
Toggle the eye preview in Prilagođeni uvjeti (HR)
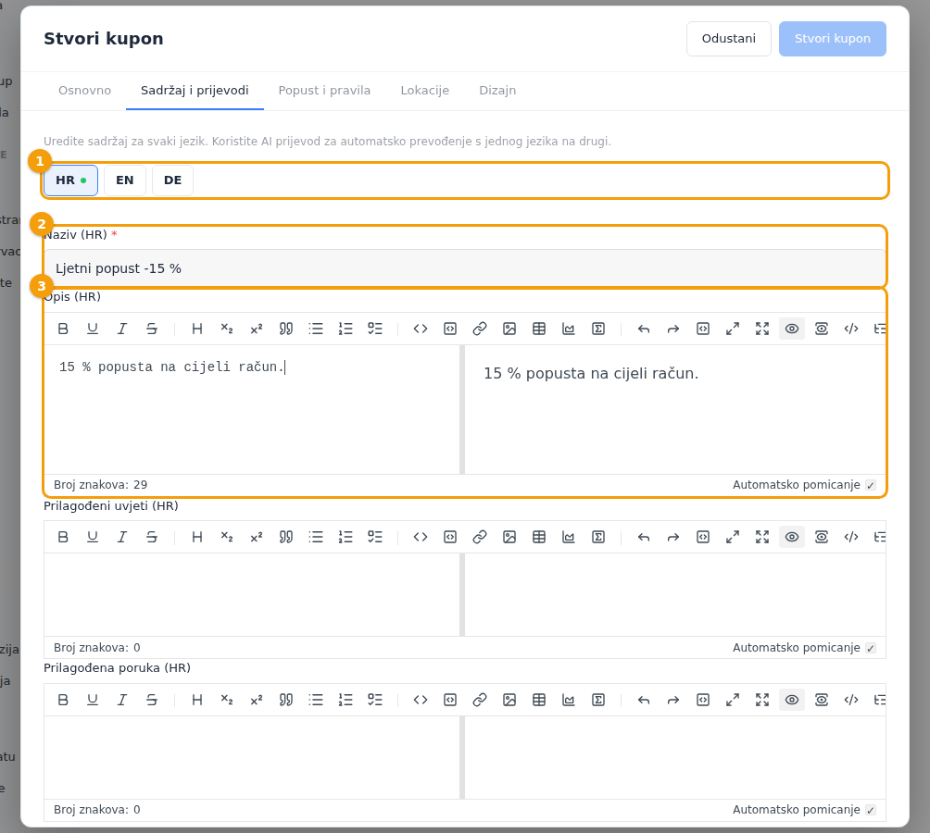(792, 537)
